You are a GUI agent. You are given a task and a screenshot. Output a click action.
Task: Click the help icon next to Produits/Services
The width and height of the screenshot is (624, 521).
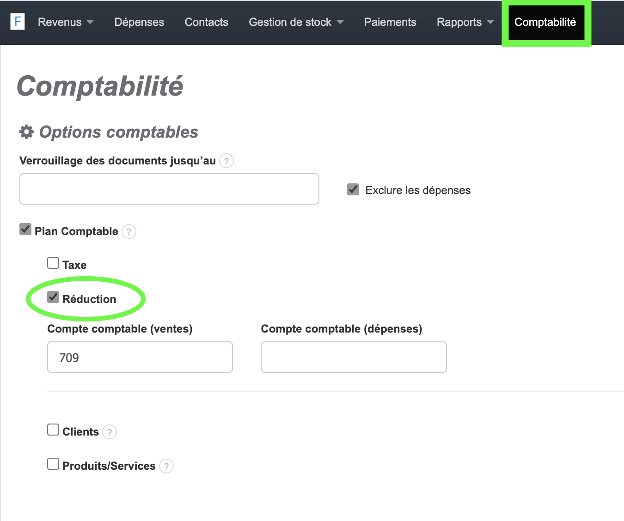tap(166, 466)
